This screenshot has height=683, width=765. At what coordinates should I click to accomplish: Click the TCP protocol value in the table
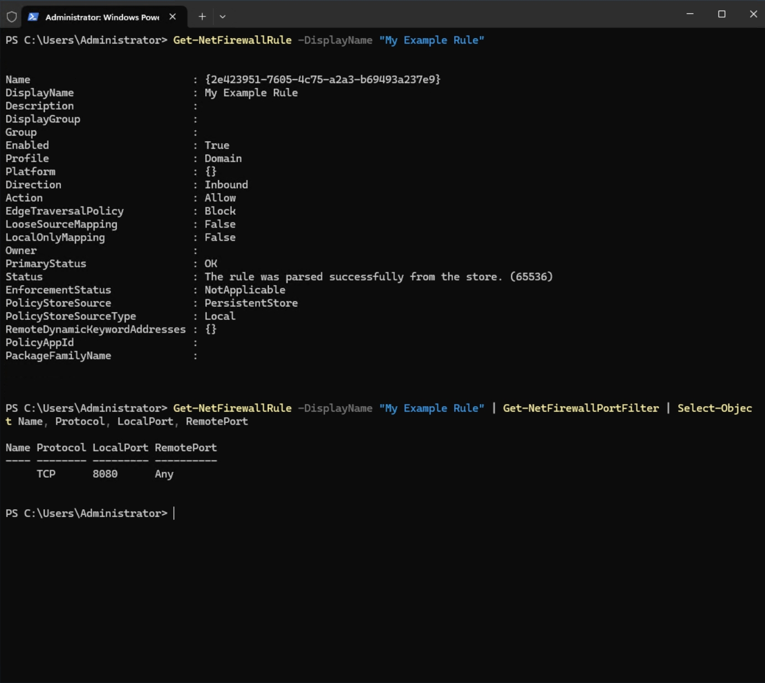pyautogui.click(x=46, y=474)
